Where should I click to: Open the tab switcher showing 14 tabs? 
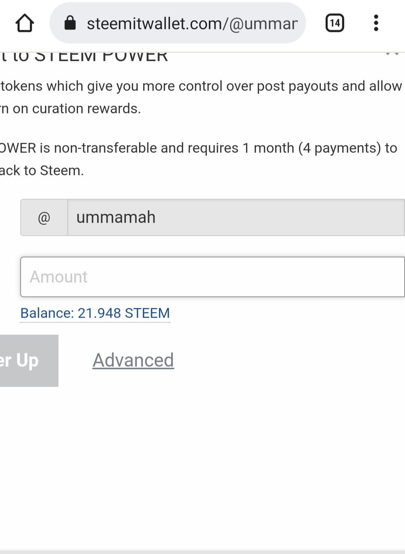335,23
